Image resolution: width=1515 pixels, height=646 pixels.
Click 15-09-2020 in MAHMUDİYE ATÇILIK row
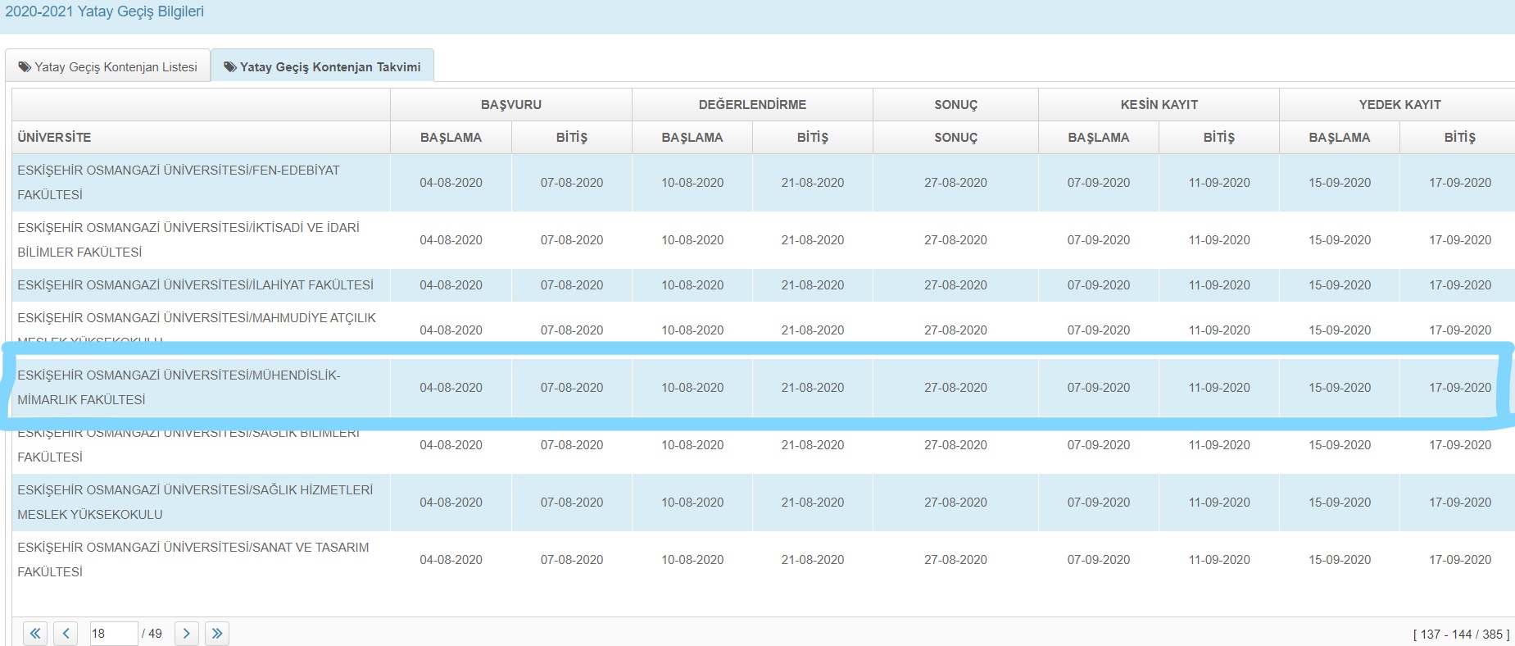pos(1340,330)
